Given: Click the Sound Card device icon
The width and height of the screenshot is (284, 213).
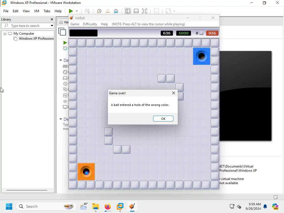Looking at the screenshot, I should click(x=65, y=101).
